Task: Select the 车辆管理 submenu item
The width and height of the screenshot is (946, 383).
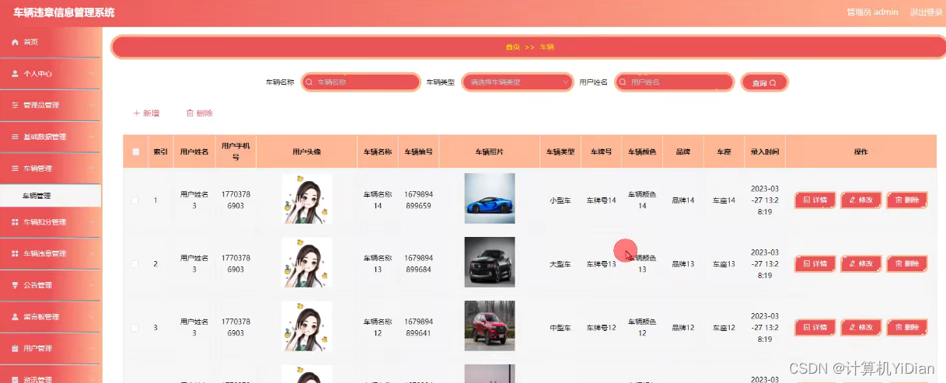Action: pyautogui.click(x=51, y=196)
